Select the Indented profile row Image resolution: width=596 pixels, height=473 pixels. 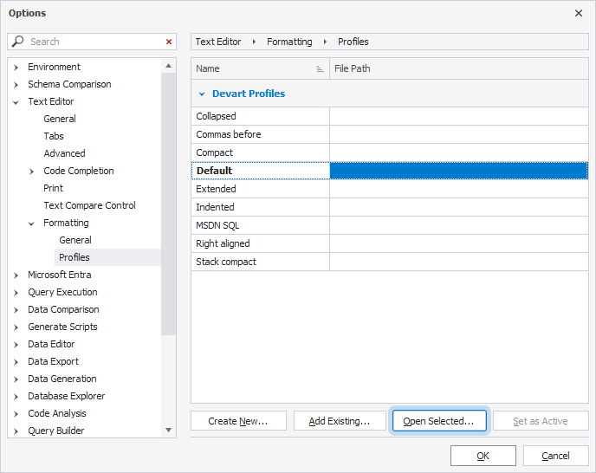point(390,207)
